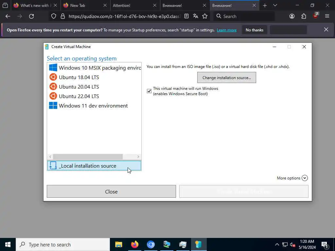The height and width of the screenshot is (251, 335).
Task: Click Chromium icon in taskbar
Action: (150, 244)
